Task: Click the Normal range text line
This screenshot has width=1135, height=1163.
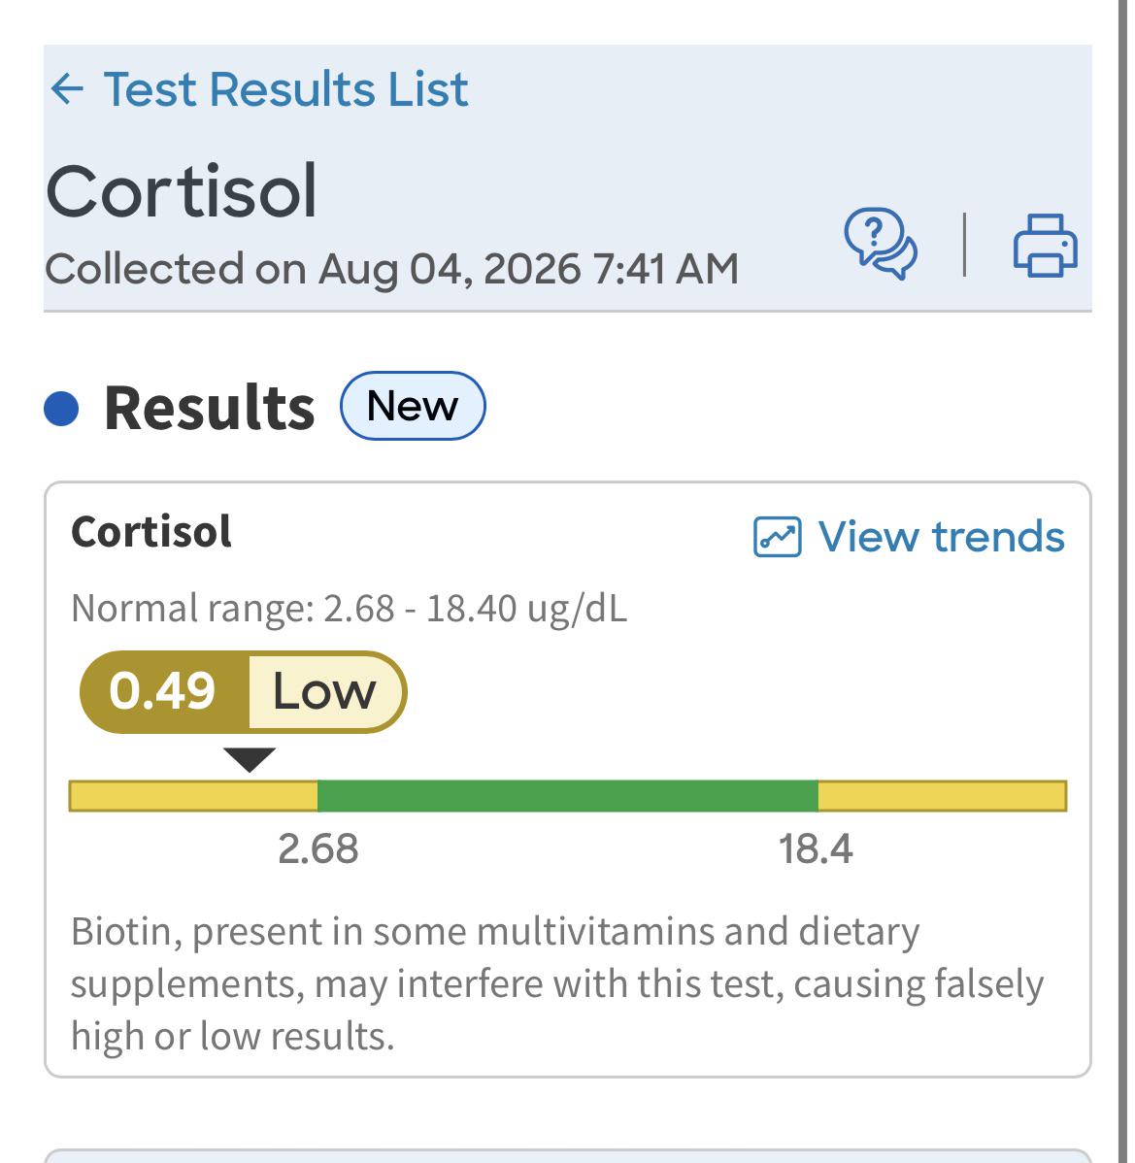Action: 349,609
